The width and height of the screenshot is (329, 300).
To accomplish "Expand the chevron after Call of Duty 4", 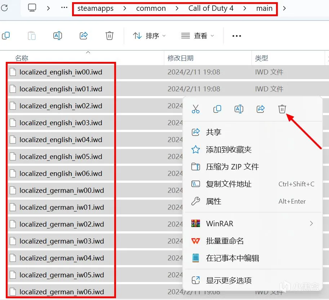I will (x=245, y=8).
